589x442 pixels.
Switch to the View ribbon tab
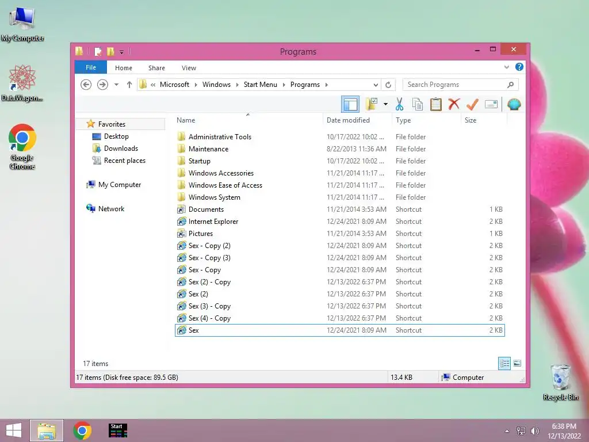(189, 68)
